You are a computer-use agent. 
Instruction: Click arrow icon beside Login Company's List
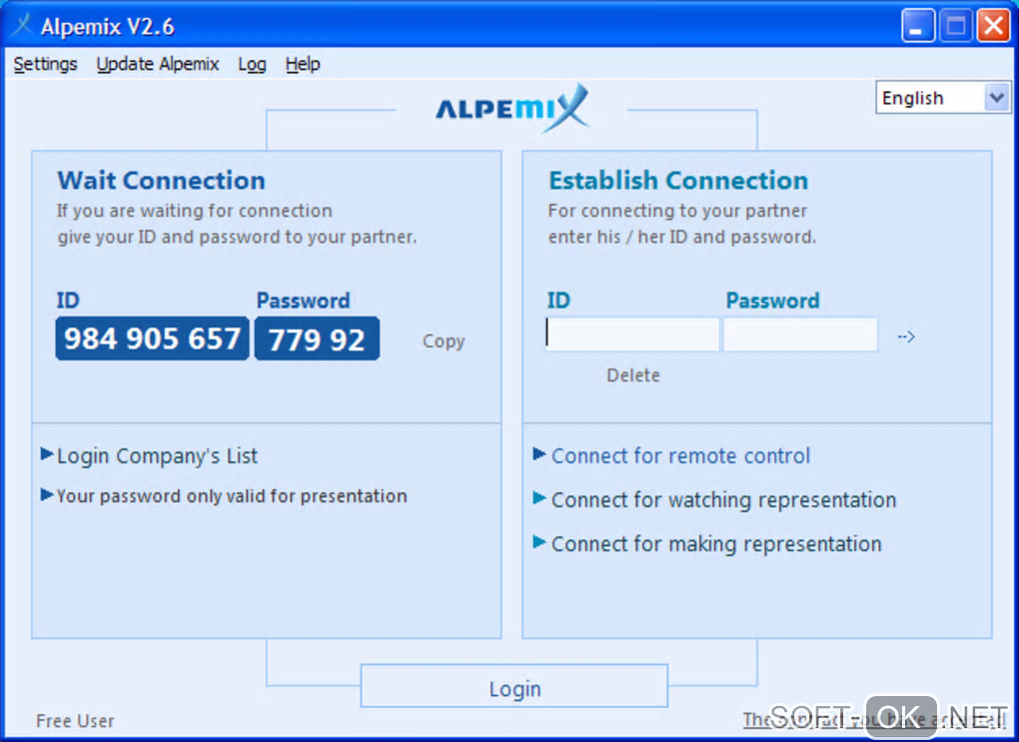point(47,453)
